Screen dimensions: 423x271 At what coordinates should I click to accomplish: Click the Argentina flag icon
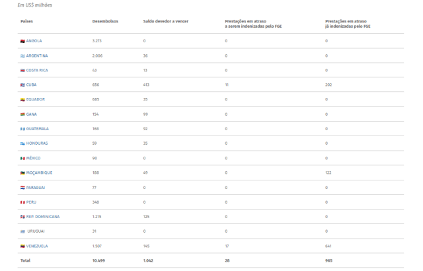[22, 56]
